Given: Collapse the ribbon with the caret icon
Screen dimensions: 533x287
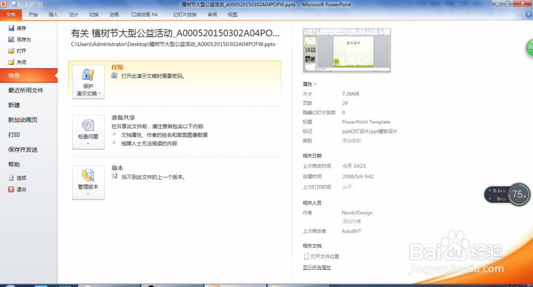Looking at the screenshot, I should (520, 15).
